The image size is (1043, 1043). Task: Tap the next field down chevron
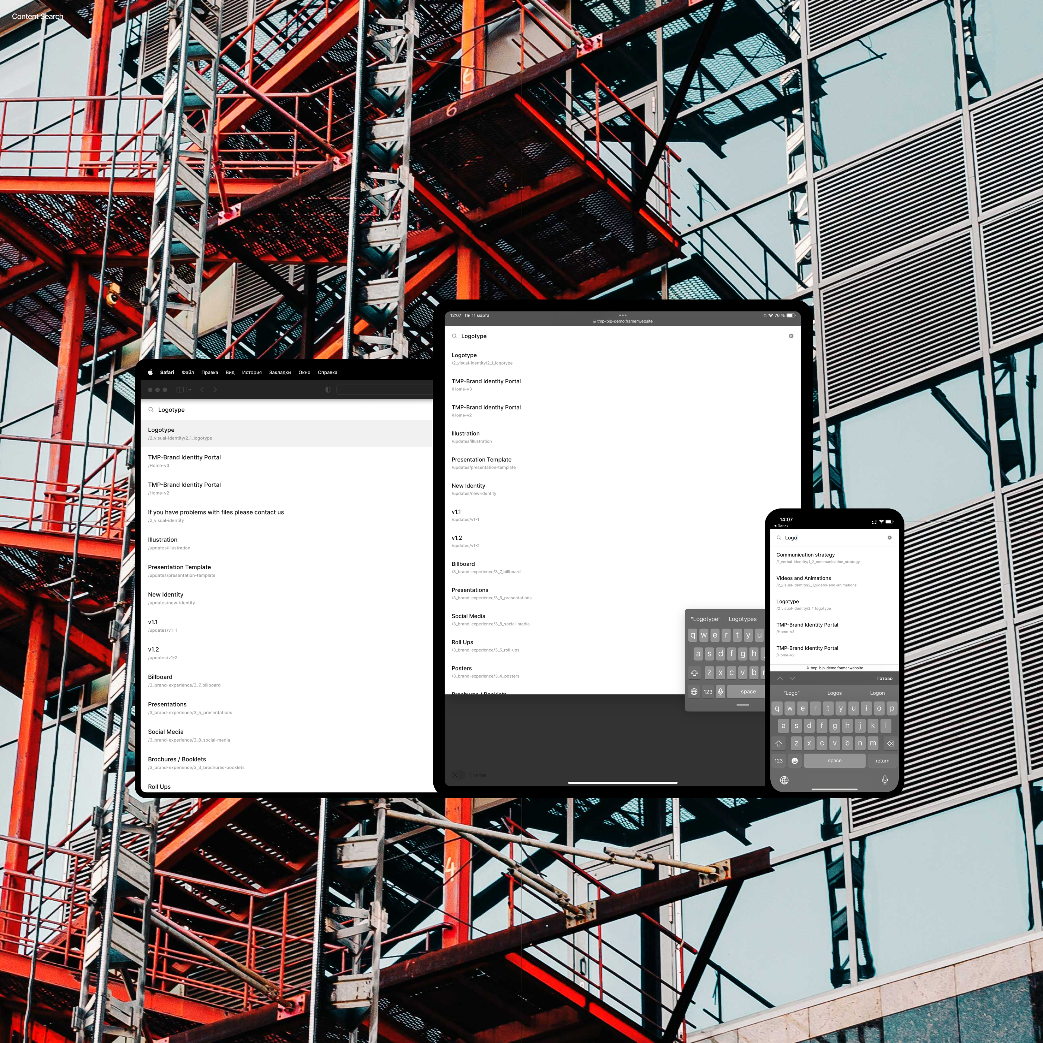[x=793, y=678]
